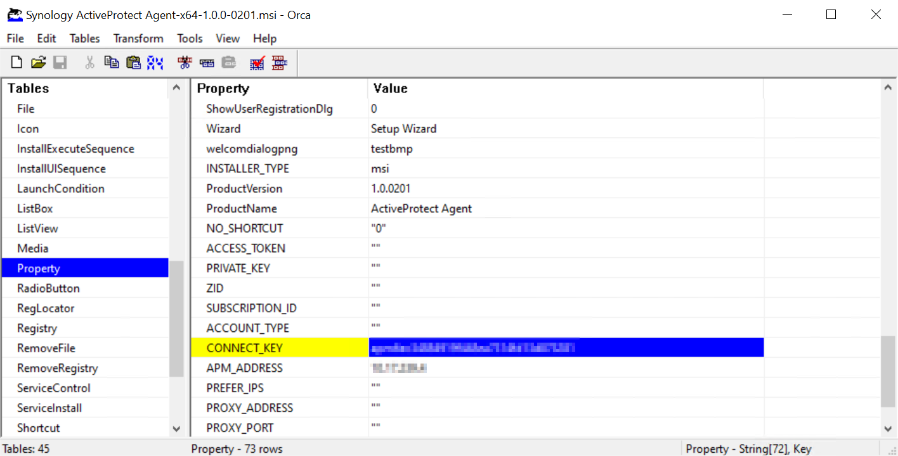This screenshot has width=898, height=456.
Task: Open the File menu
Action: pos(15,39)
